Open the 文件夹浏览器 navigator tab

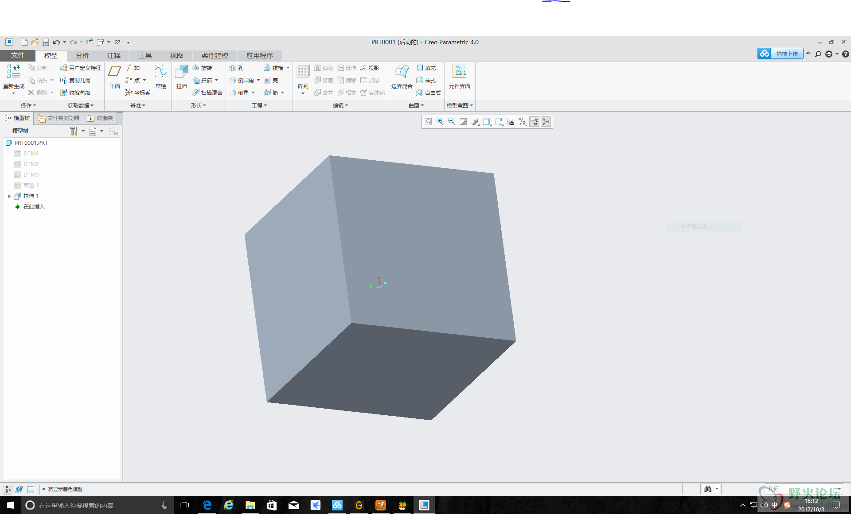59,118
